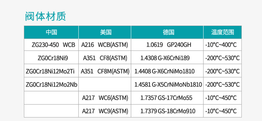Click the A351 CF8(ASTM) cell
The image size is (262, 121).
(x=105, y=58)
